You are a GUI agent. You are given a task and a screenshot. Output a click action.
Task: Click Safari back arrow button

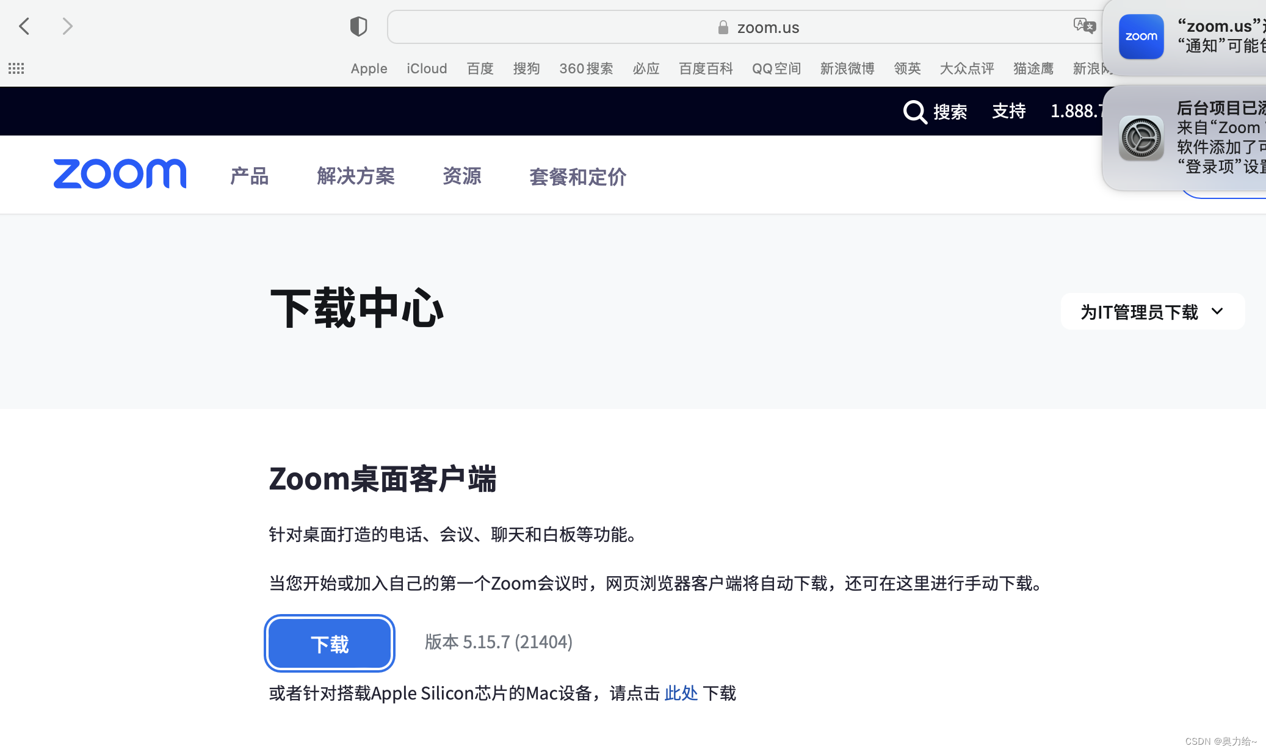tap(24, 26)
